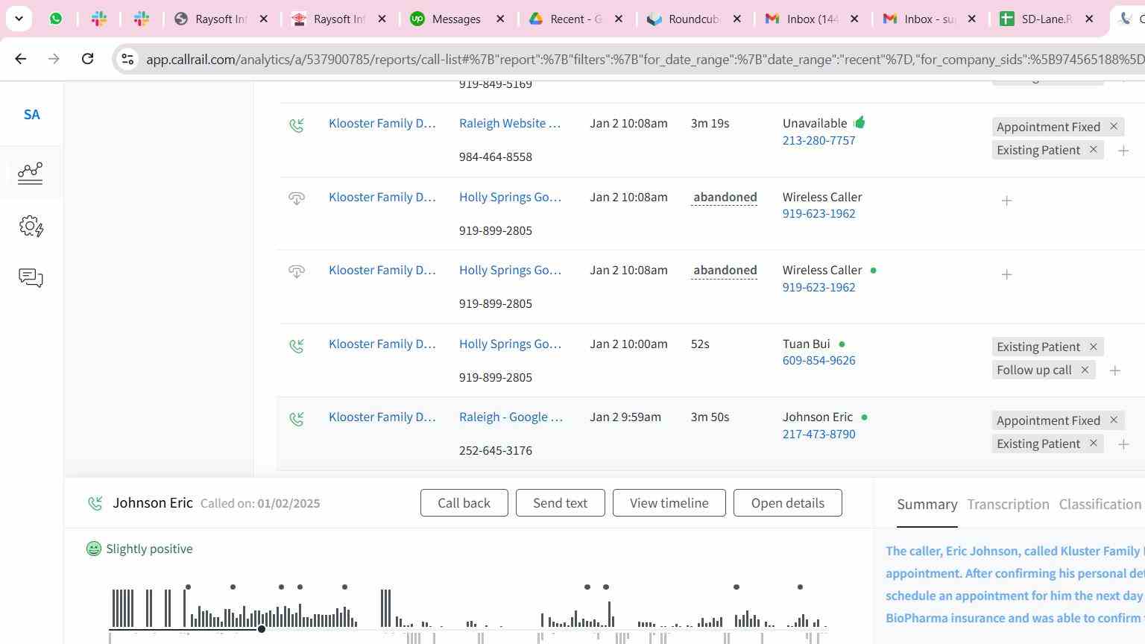The width and height of the screenshot is (1145, 644).
Task: Open the Classification tab
Action: click(1100, 505)
